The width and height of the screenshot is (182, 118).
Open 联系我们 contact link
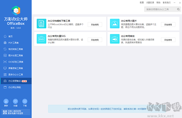(167, 2)
